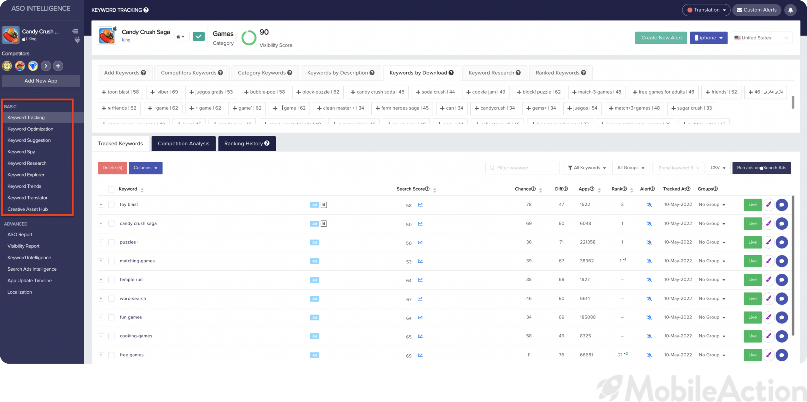Open search score chart for toy blast
The height and width of the screenshot is (402, 807).
pos(420,205)
